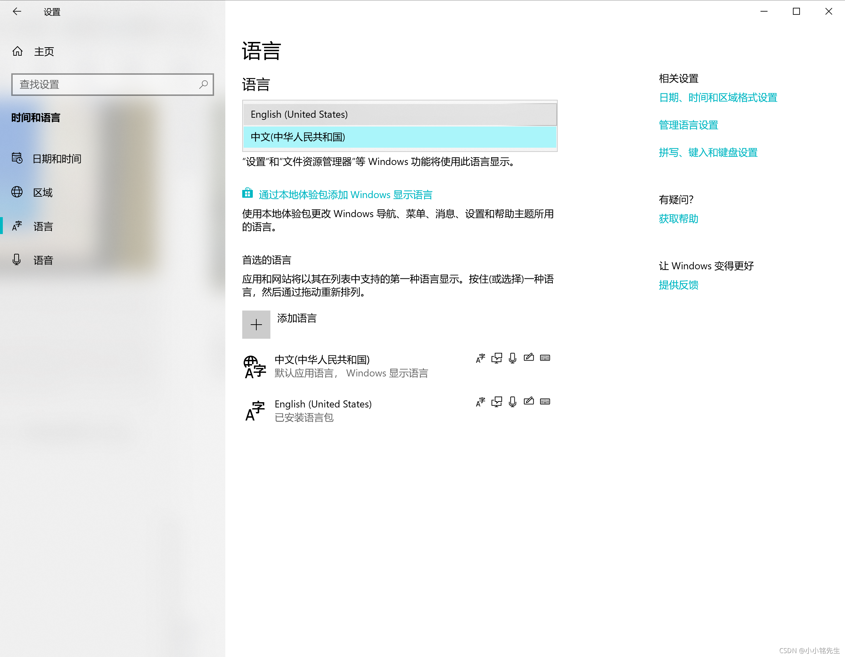The width and height of the screenshot is (845, 657).
Task: Open the 主页 home icon
Action: point(17,51)
